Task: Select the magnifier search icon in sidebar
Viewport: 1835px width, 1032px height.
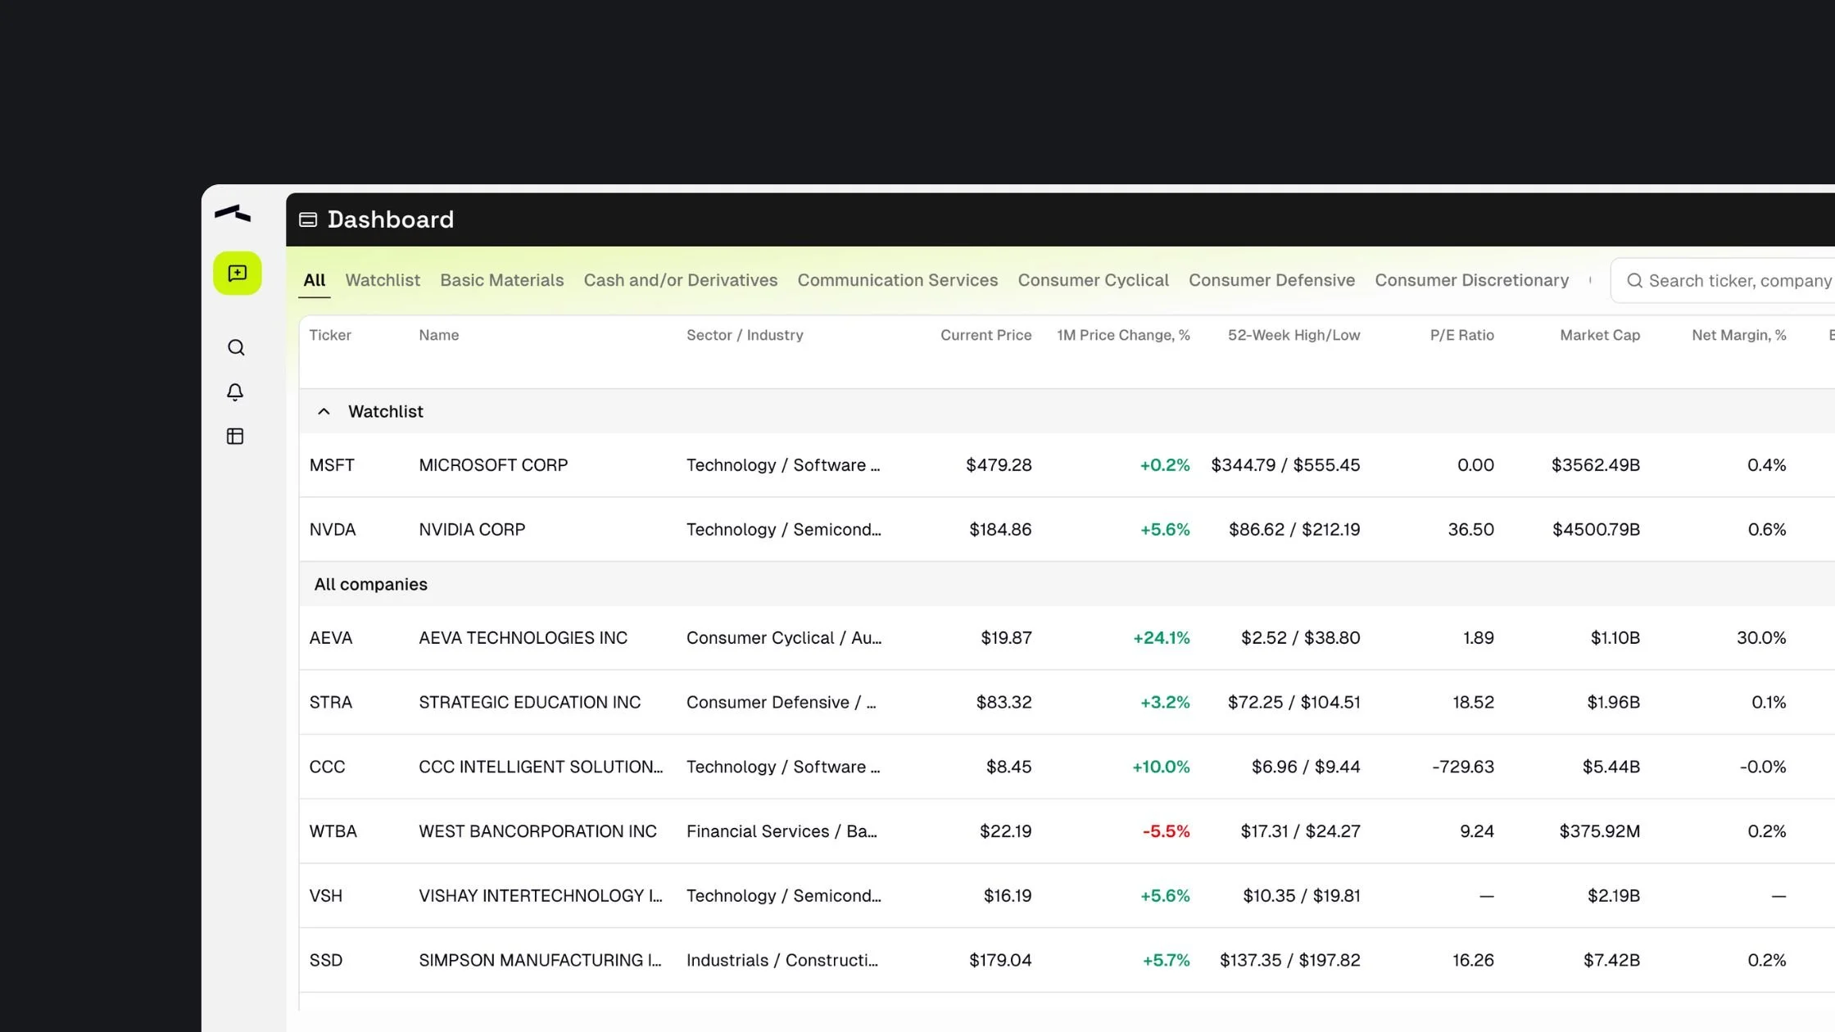Action: (x=236, y=347)
